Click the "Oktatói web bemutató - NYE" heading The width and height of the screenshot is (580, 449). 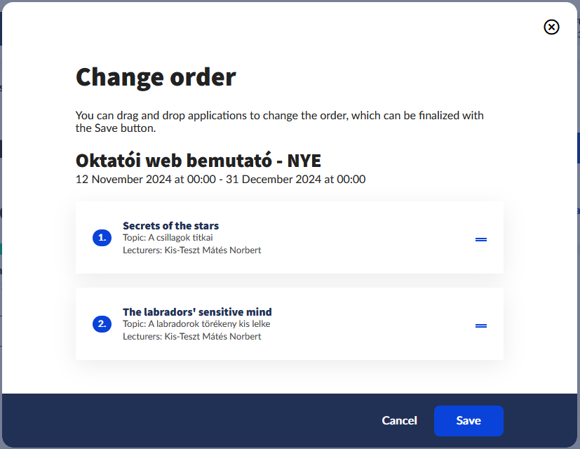point(198,161)
